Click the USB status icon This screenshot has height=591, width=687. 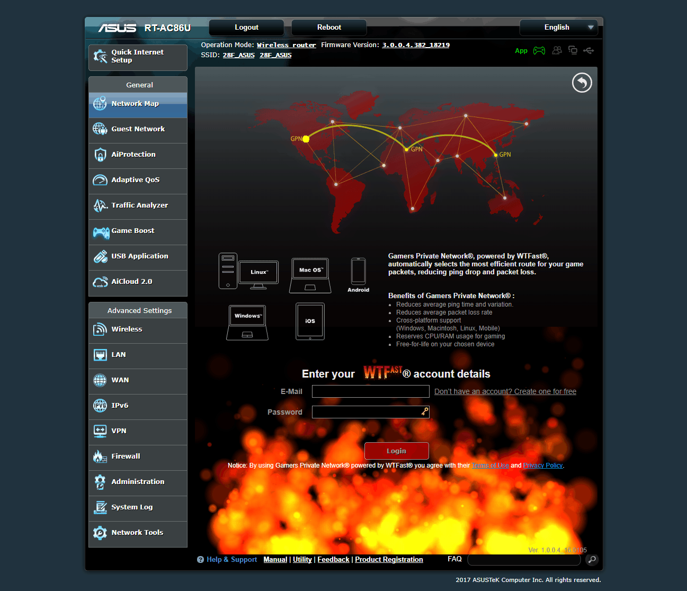(588, 50)
